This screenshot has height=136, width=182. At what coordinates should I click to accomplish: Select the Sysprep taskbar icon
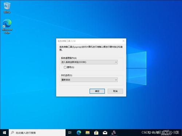(x=114, y=133)
